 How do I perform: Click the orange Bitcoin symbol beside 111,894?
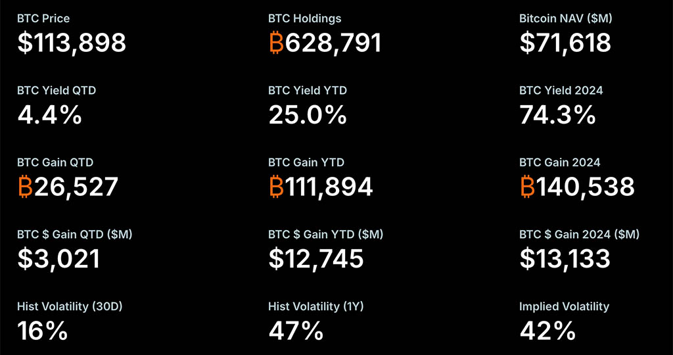277,187
